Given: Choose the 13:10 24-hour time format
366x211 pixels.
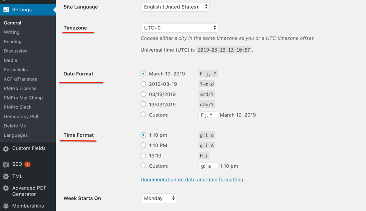Looking at the screenshot, I should [143, 155].
